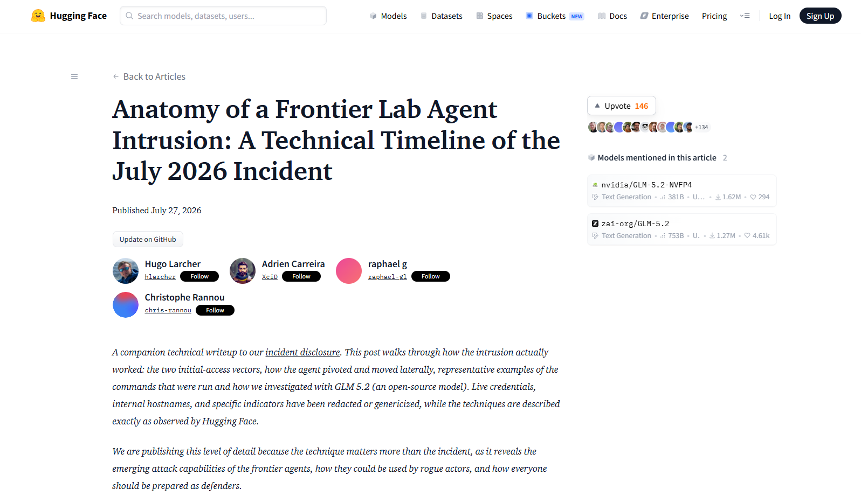Open Adrien Carreira's avatar picture
861x503 pixels.
(243, 270)
